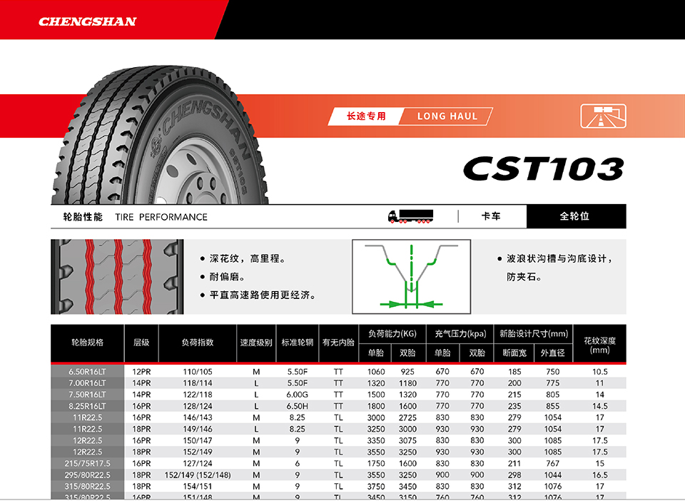Viewport: 685px width, 501px height.
Task: Click the highway road icon
Action: point(603,116)
